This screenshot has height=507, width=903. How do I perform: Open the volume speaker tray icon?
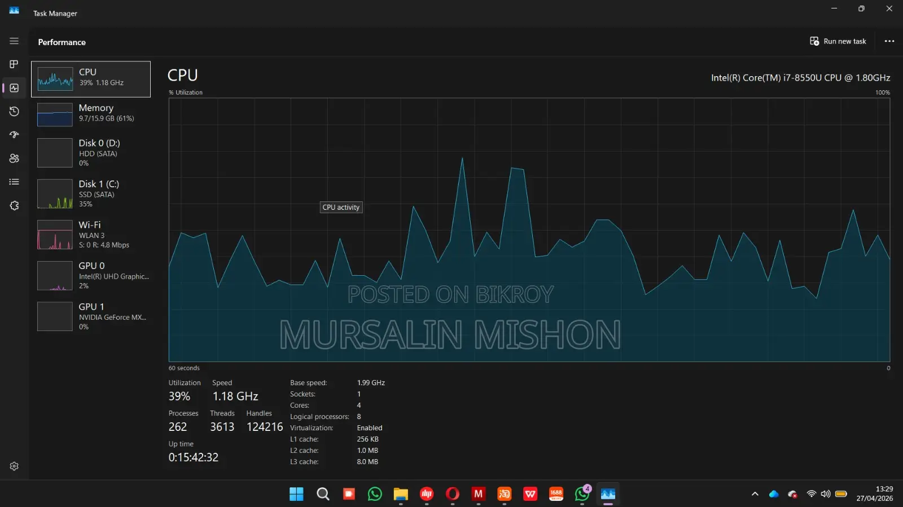(826, 494)
